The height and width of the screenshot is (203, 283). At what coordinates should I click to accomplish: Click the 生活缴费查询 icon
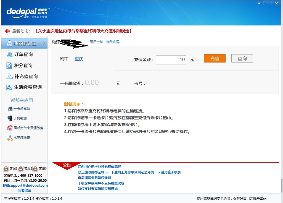[9, 87]
